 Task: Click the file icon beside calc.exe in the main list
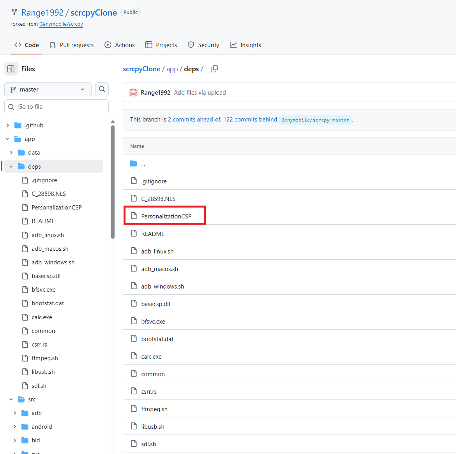(134, 356)
